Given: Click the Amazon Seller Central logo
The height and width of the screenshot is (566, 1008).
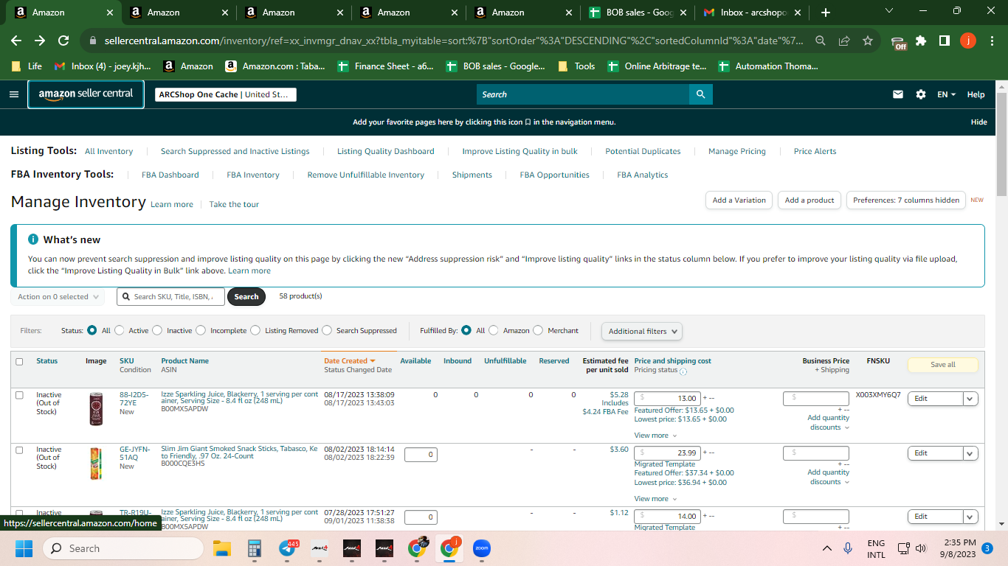Looking at the screenshot, I should [86, 94].
